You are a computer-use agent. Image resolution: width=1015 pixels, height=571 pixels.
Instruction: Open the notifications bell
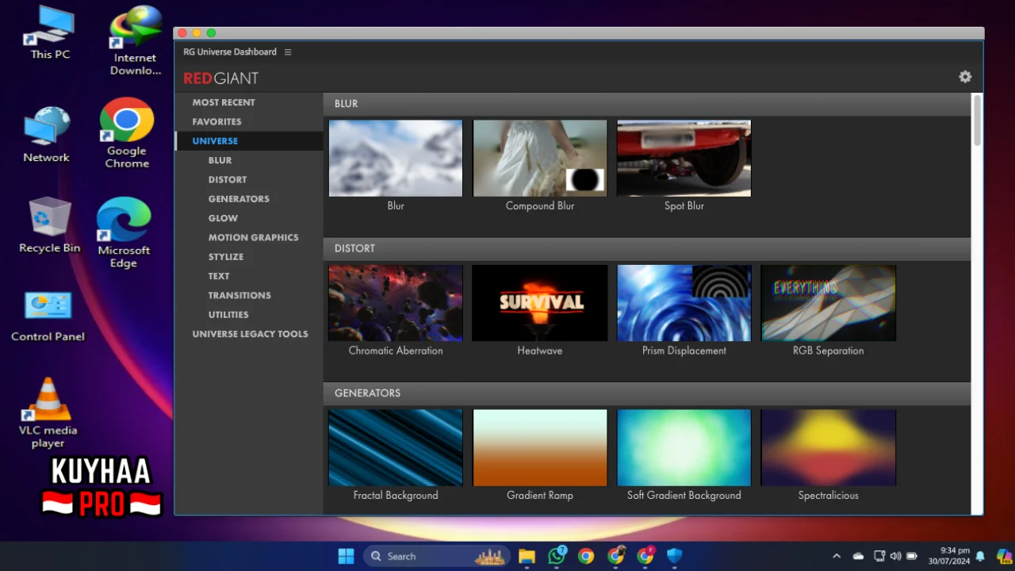pos(980,556)
